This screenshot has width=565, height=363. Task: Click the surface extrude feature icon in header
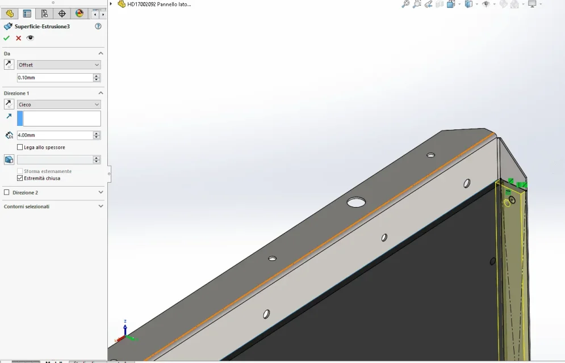tap(8, 26)
